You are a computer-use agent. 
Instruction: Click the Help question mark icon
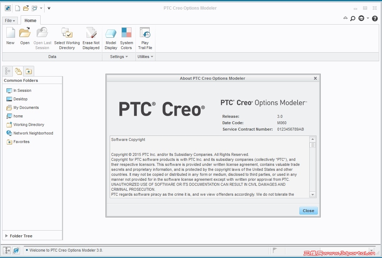[375, 18]
